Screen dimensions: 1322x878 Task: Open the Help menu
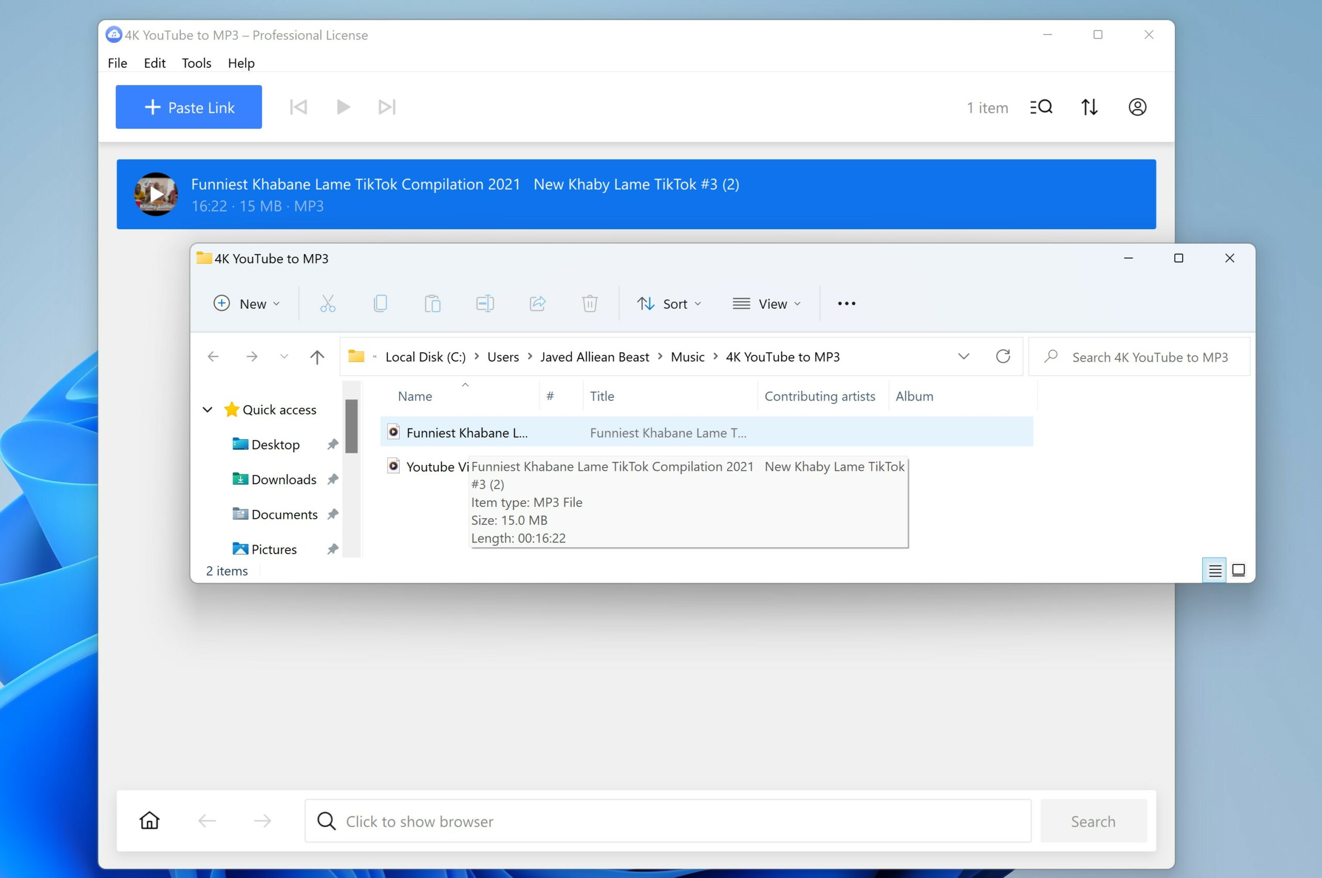(x=242, y=63)
